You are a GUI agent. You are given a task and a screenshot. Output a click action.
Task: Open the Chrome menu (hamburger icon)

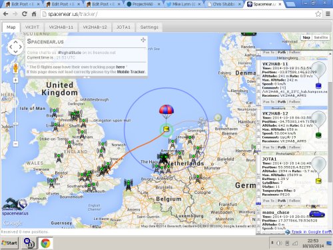click(x=328, y=14)
